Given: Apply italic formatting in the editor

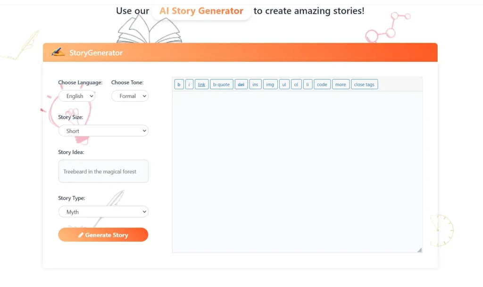Looking at the screenshot, I should click(x=190, y=84).
